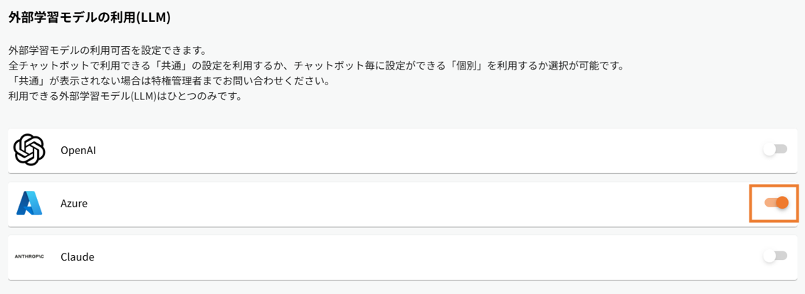Select the Azure text label

point(74,204)
